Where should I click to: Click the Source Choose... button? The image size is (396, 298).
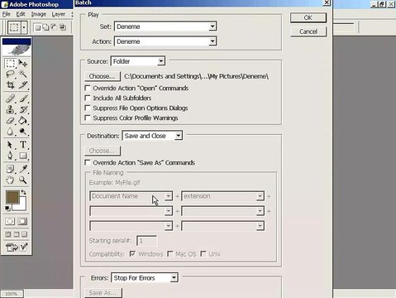(x=103, y=76)
